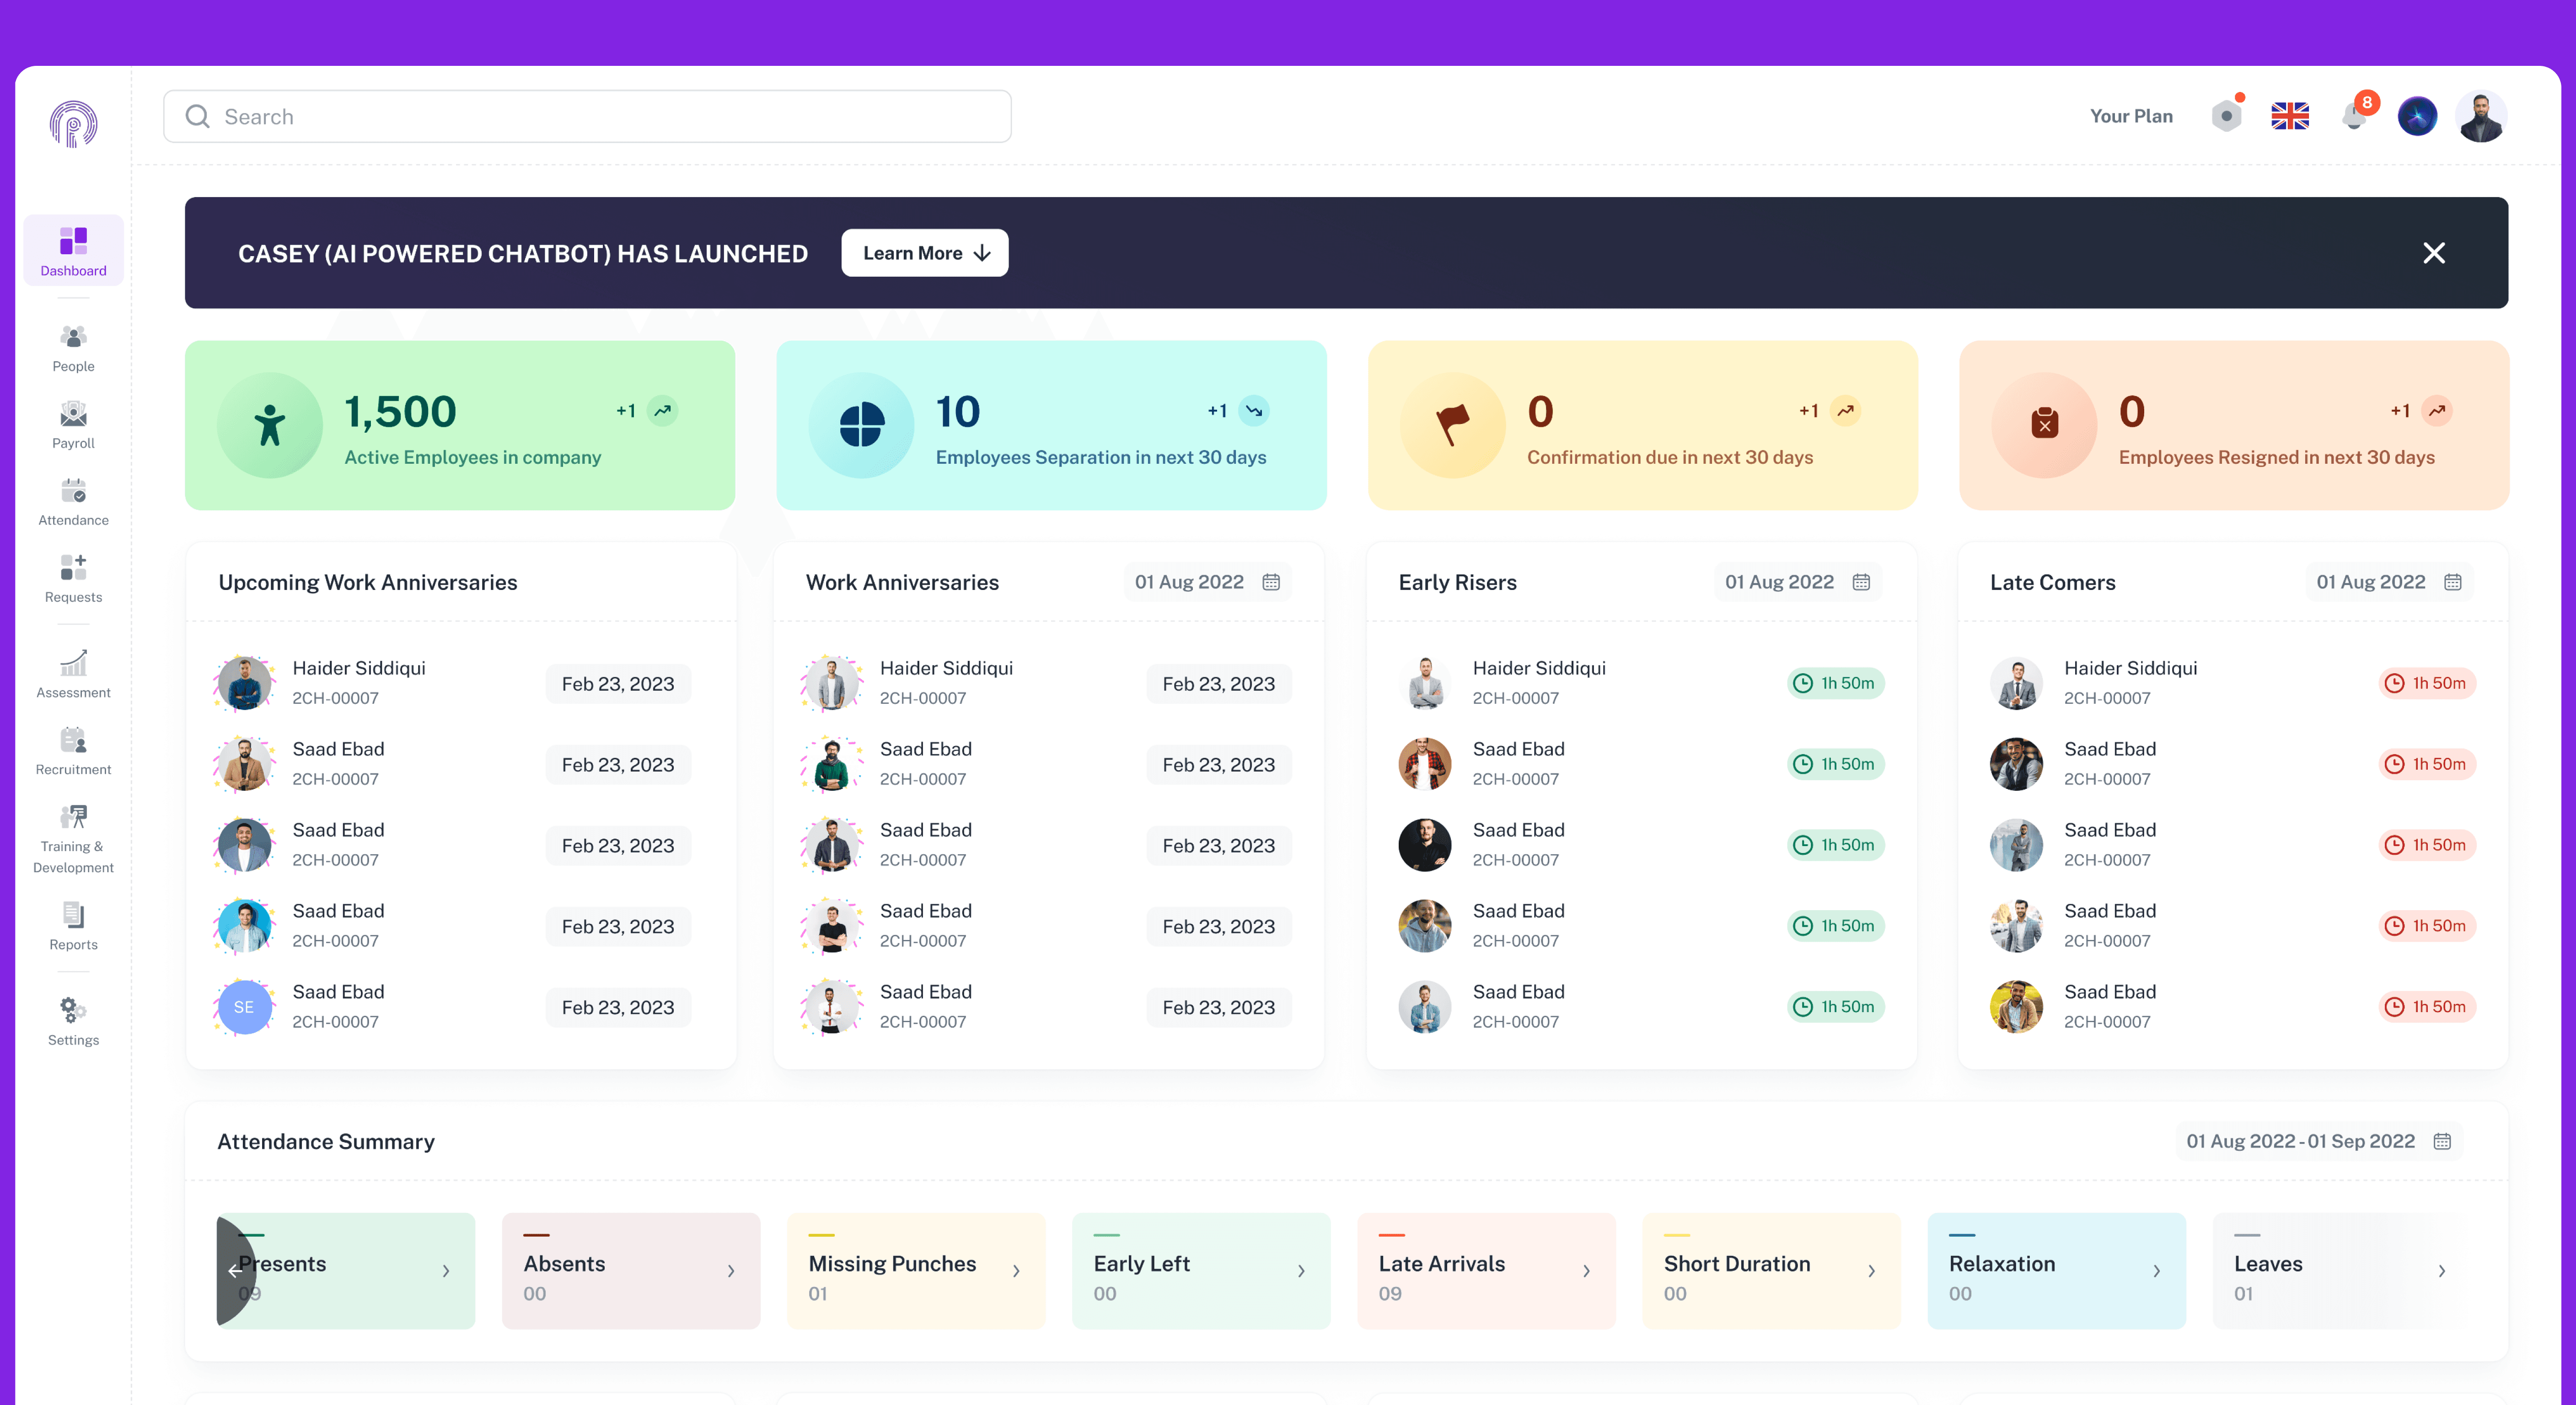
Task: Open the Leaves attendance card
Action: pos(2341,1271)
